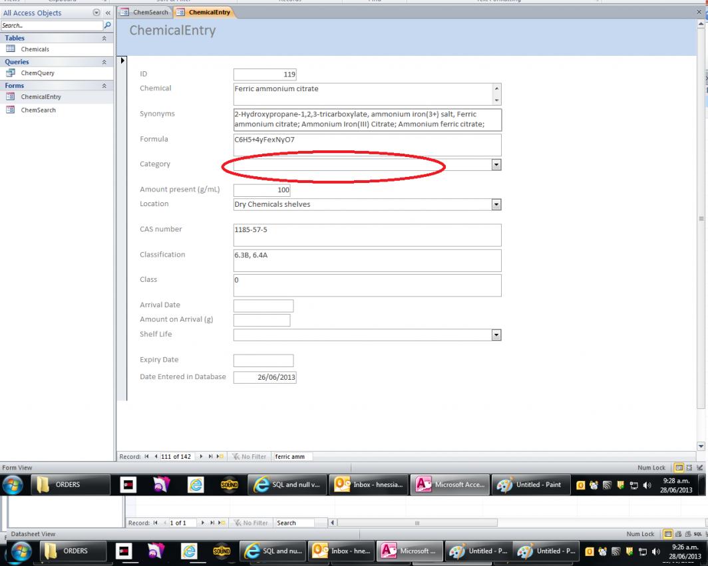Click left arrow of datasheet horizontal scrollbar
The width and height of the screenshot is (708, 566).
[332, 523]
